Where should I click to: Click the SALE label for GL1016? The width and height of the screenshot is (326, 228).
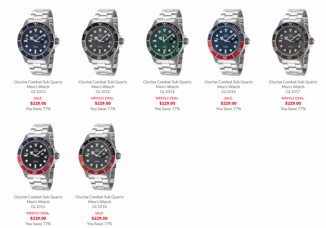228,98
